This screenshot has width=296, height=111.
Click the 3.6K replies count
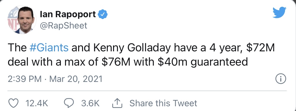(x=90, y=103)
